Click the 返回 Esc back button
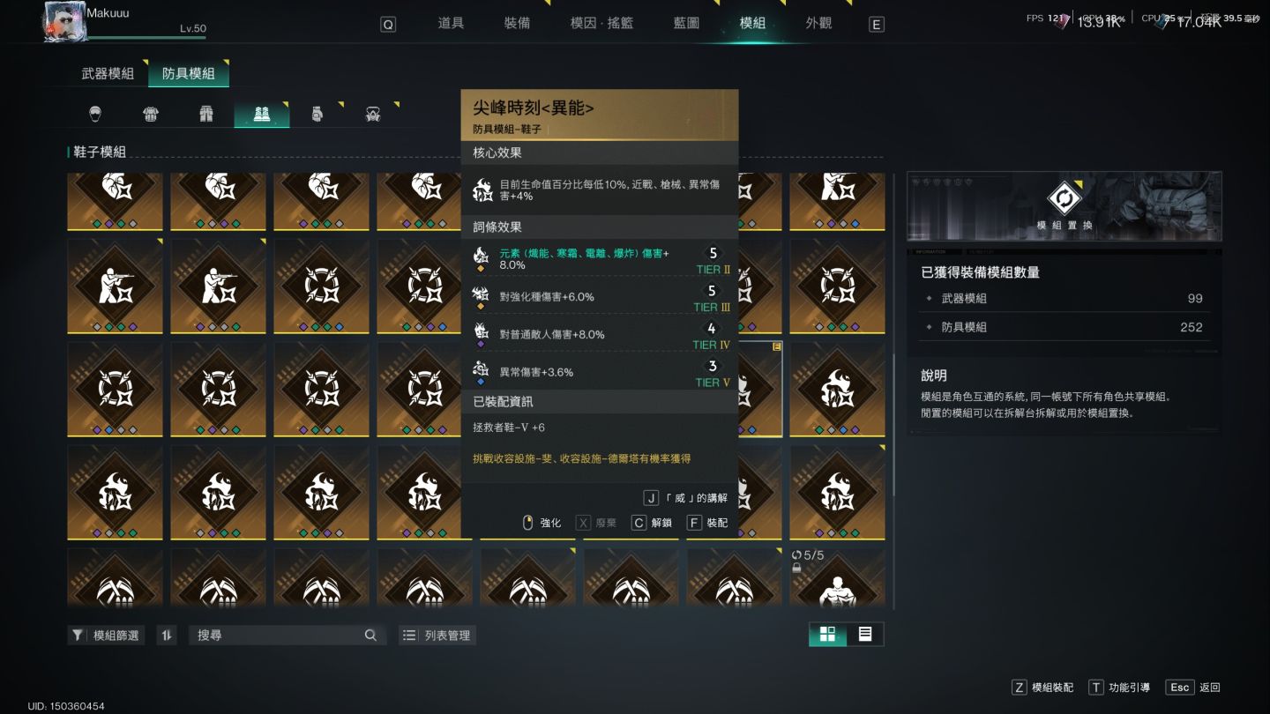 pos(1194,688)
